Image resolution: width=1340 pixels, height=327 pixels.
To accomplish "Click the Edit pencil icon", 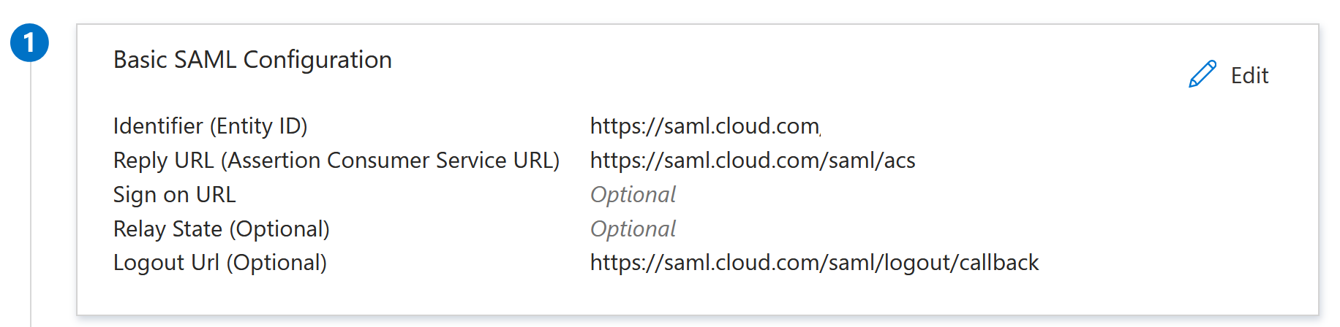I will [1202, 74].
